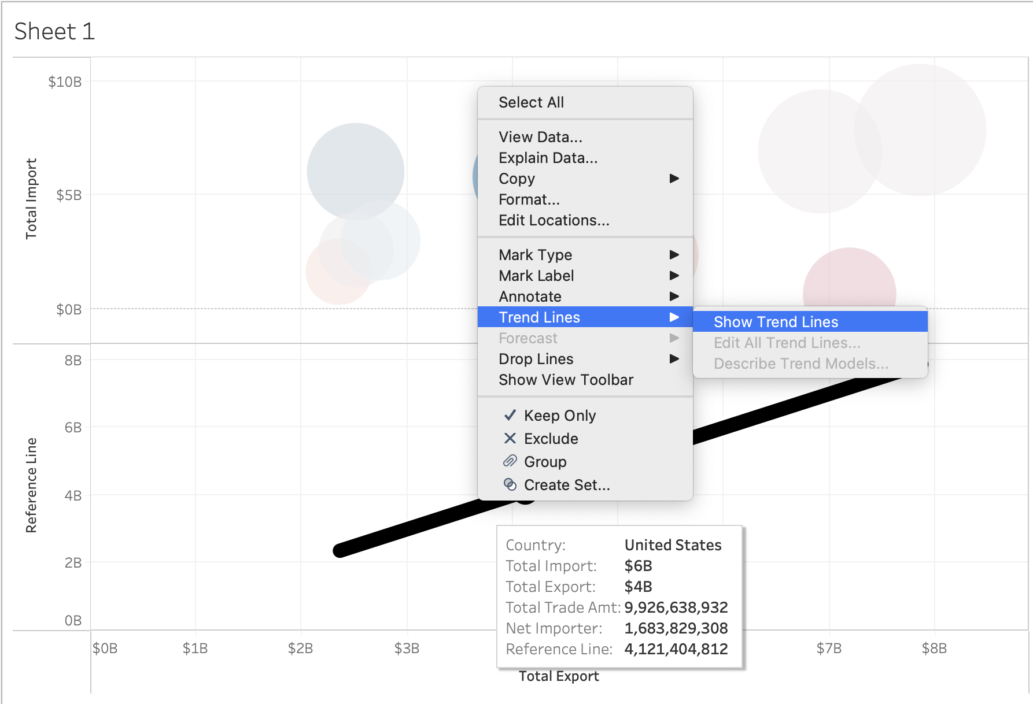Highlight the Trend Lines menu item

(x=539, y=317)
